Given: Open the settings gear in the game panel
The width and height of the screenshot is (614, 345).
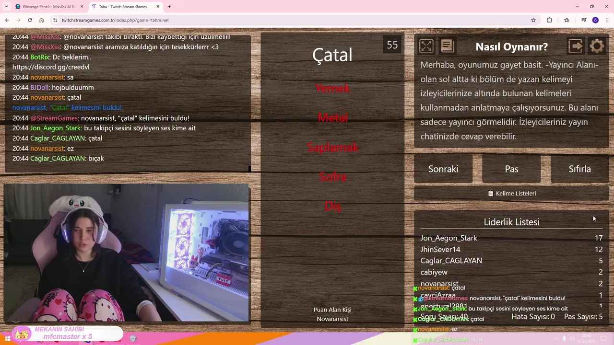Looking at the screenshot, I should [597, 46].
